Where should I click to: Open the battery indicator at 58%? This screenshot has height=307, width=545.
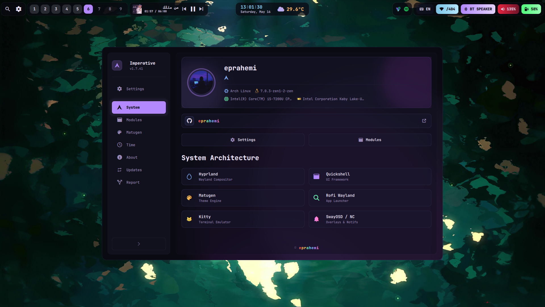point(531,9)
